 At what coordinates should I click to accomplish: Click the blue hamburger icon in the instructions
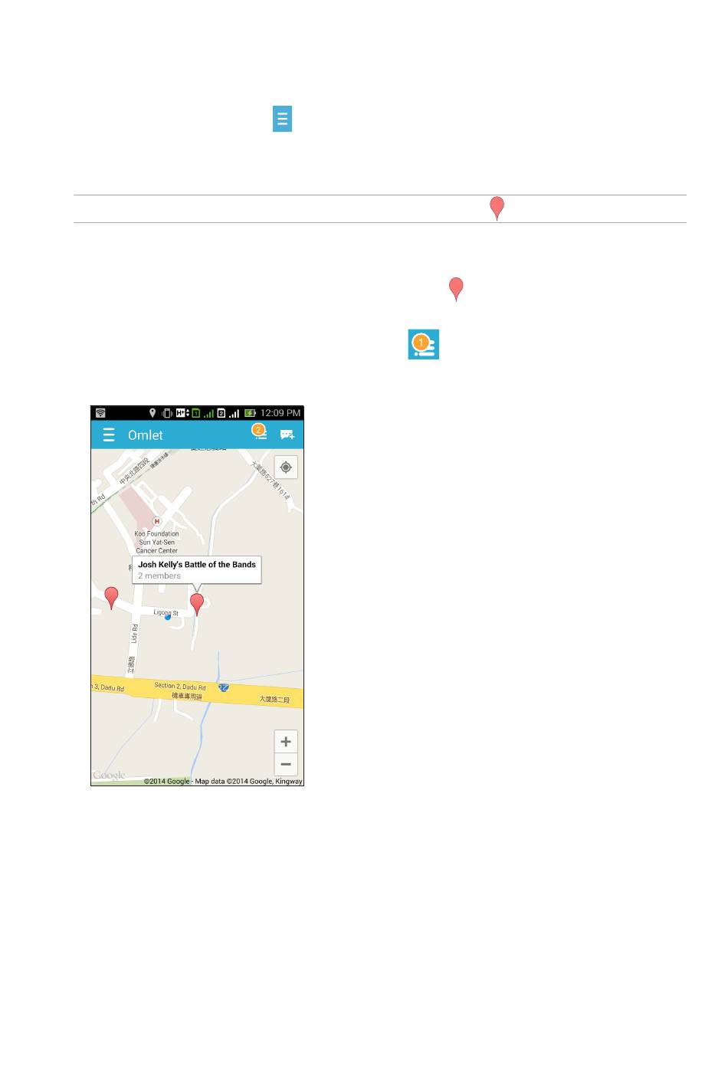[283, 120]
